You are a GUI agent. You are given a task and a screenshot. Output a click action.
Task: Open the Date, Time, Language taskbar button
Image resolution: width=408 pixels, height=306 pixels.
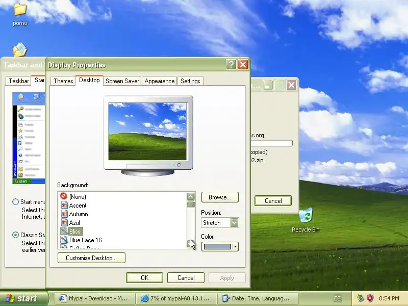point(258,298)
